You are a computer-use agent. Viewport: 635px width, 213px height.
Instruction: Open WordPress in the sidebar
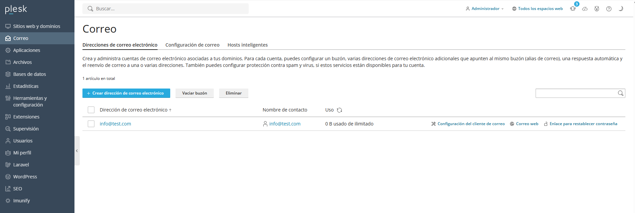point(25,177)
